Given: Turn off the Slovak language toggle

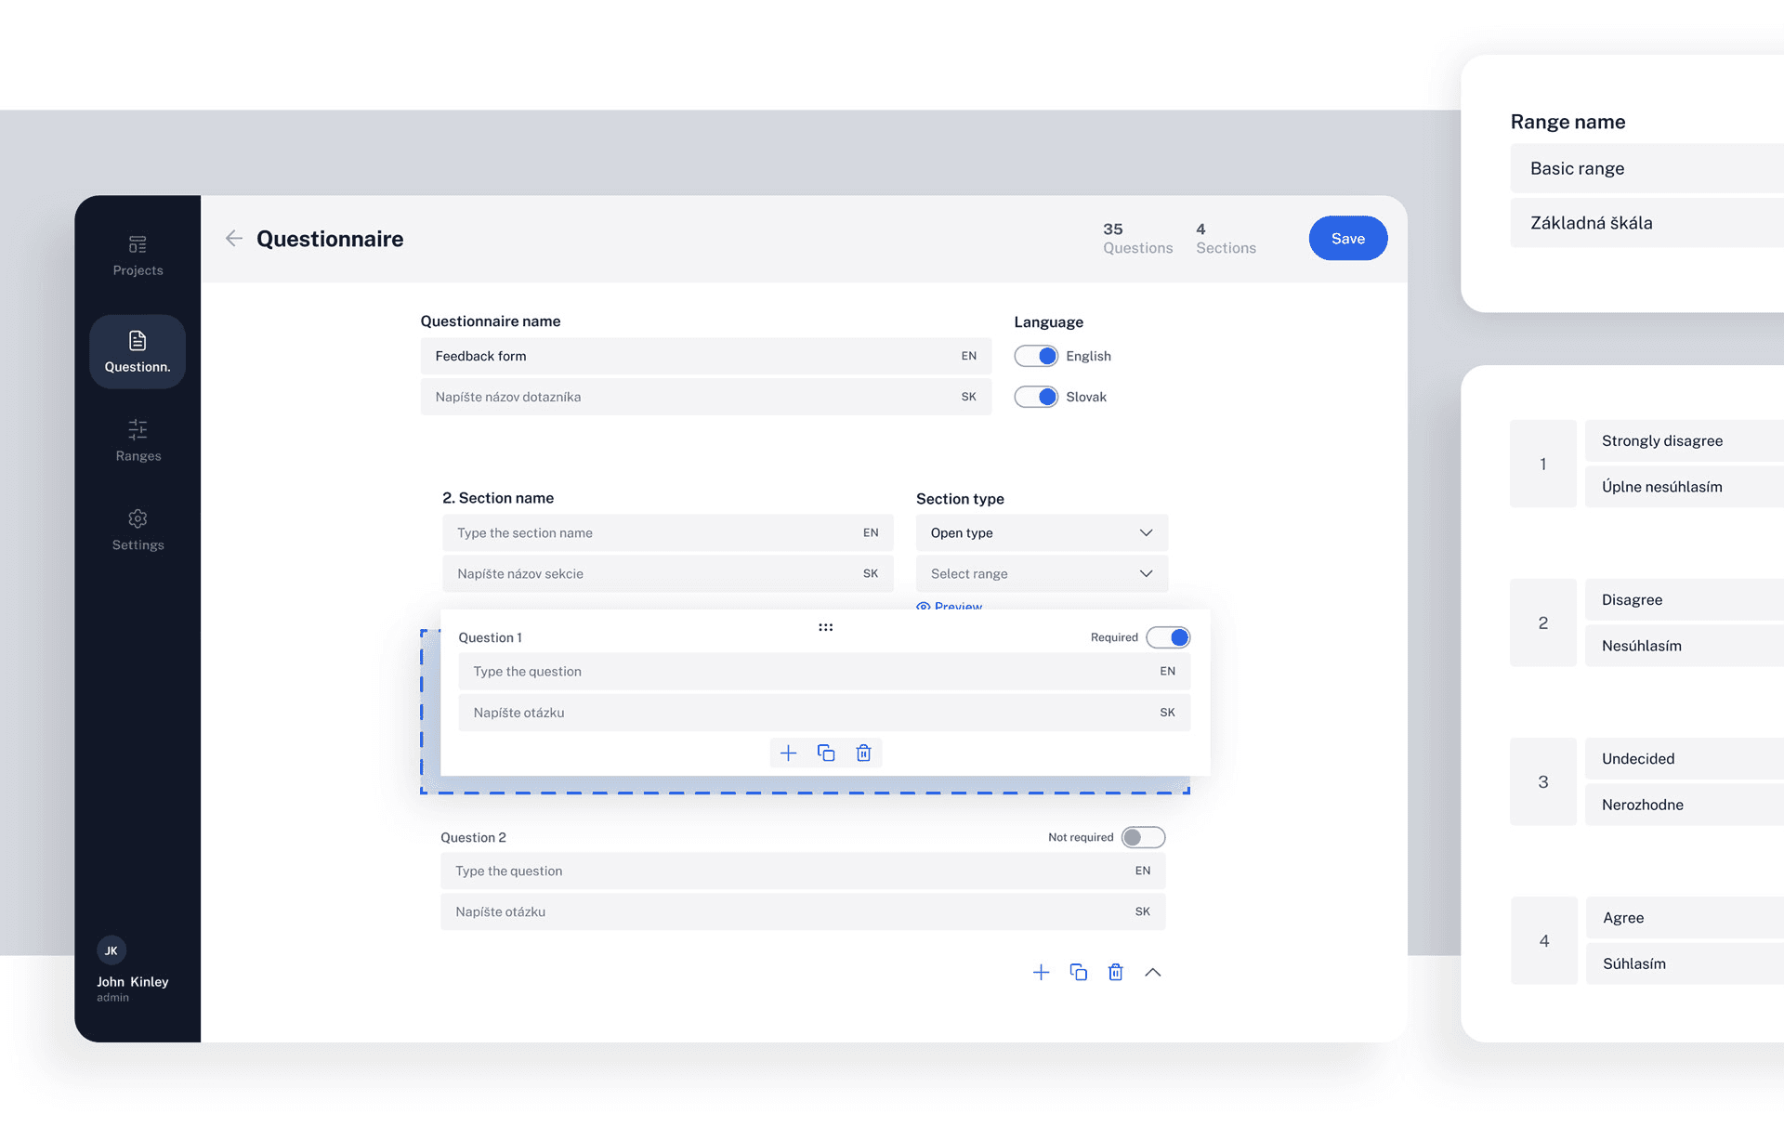Looking at the screenshot, I should (x=1036, y=397).
